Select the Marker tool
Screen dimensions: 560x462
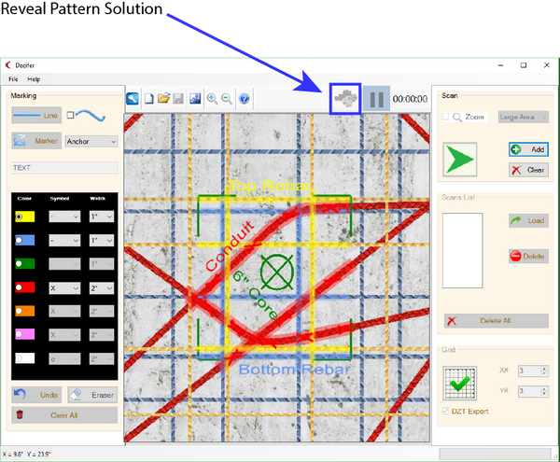tap(36, 141)
